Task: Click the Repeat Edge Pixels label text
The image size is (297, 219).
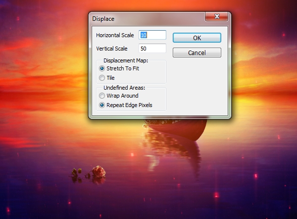Action: [x=129, y=105]
